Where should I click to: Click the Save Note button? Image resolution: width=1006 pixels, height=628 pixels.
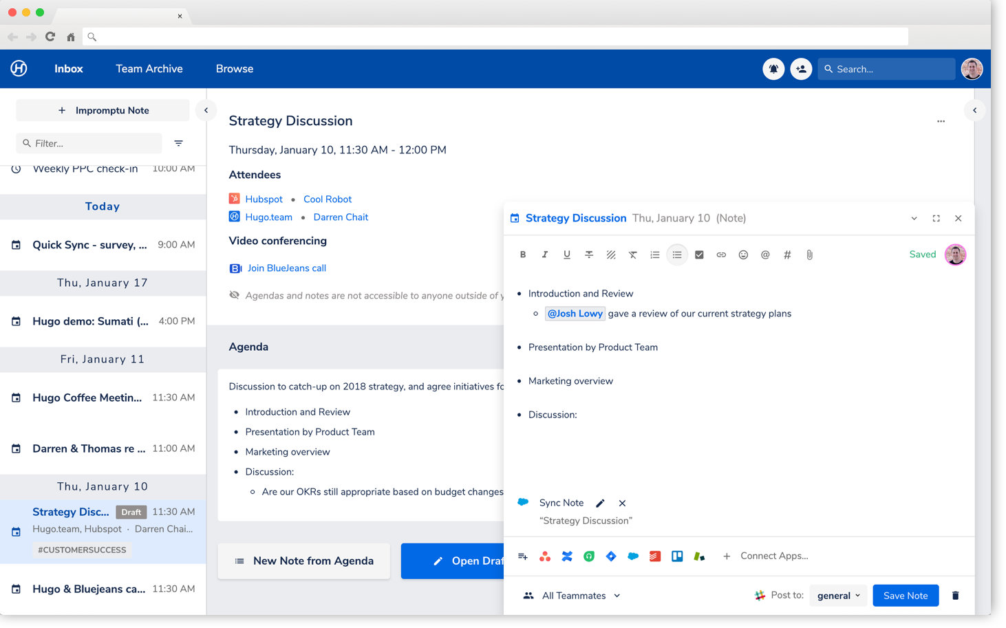[906, 596]
